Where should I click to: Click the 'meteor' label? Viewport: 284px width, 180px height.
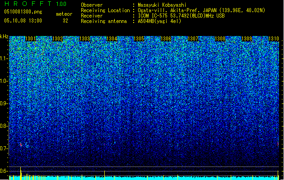pos(64,14)
